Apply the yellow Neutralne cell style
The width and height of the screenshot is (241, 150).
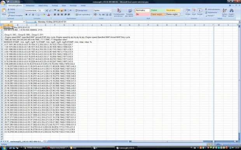[173, 10]
